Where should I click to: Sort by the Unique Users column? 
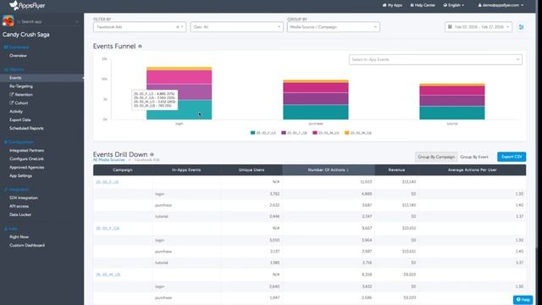tap(252, 169)
